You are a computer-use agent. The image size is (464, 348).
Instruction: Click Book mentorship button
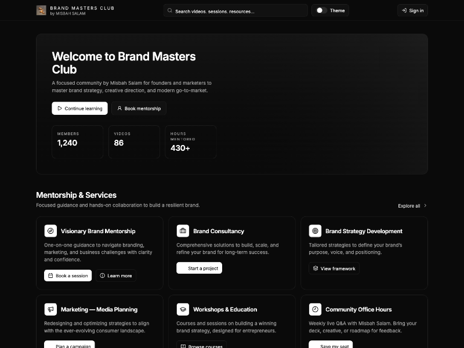139,108
